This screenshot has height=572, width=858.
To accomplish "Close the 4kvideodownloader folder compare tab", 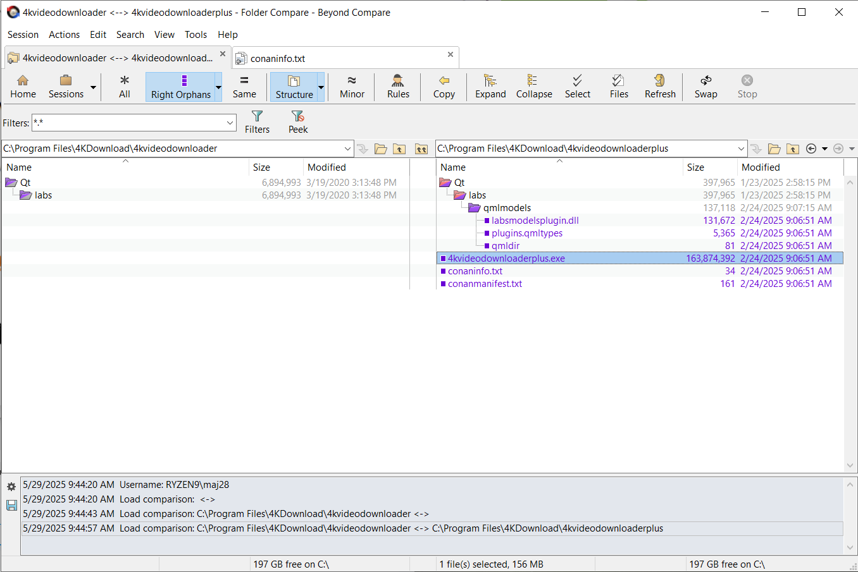I will [223, 54].
